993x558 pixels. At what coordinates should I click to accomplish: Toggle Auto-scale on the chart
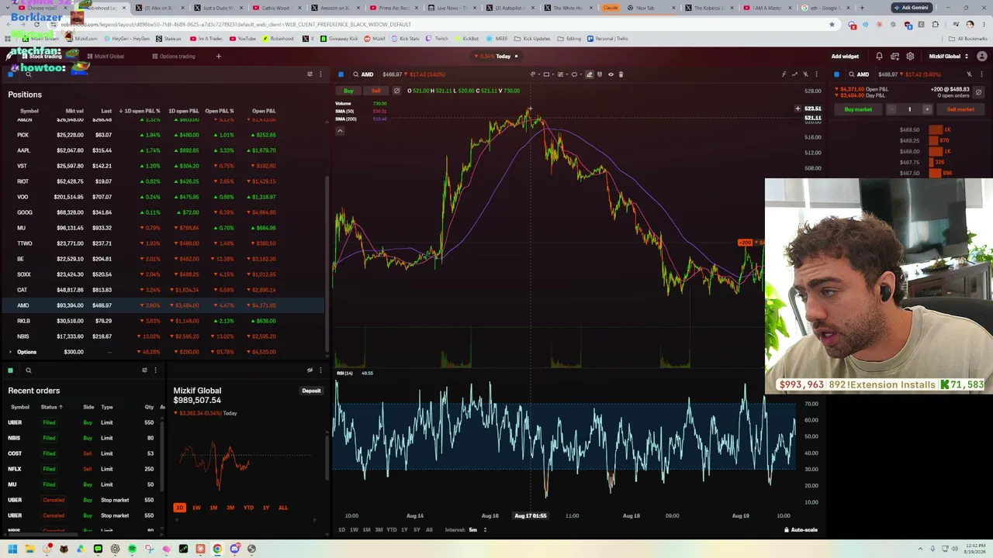(x=801, y=530)
